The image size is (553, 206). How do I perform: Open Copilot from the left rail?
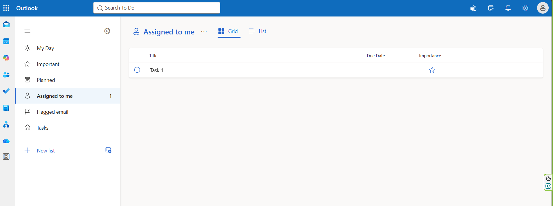(x=6, y=58)
